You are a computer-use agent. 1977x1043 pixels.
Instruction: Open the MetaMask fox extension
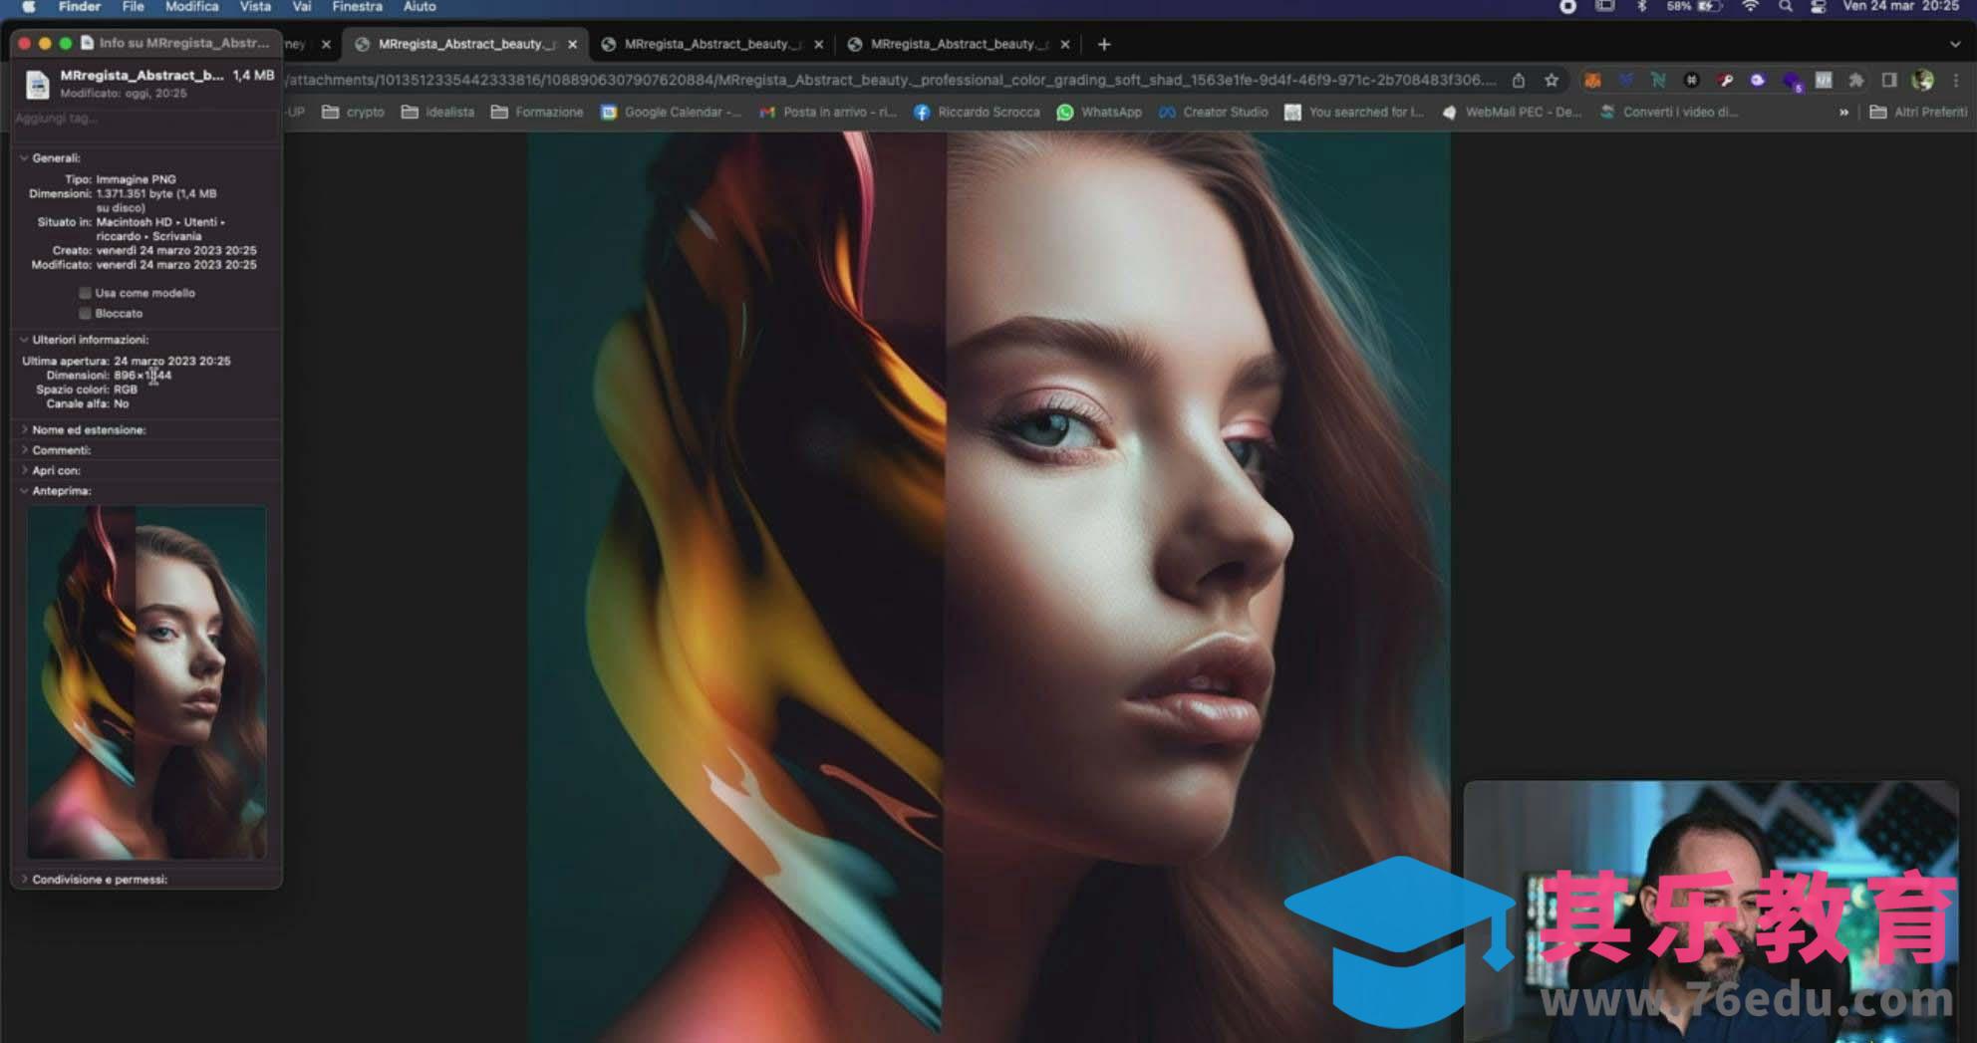click(1592, 81)
